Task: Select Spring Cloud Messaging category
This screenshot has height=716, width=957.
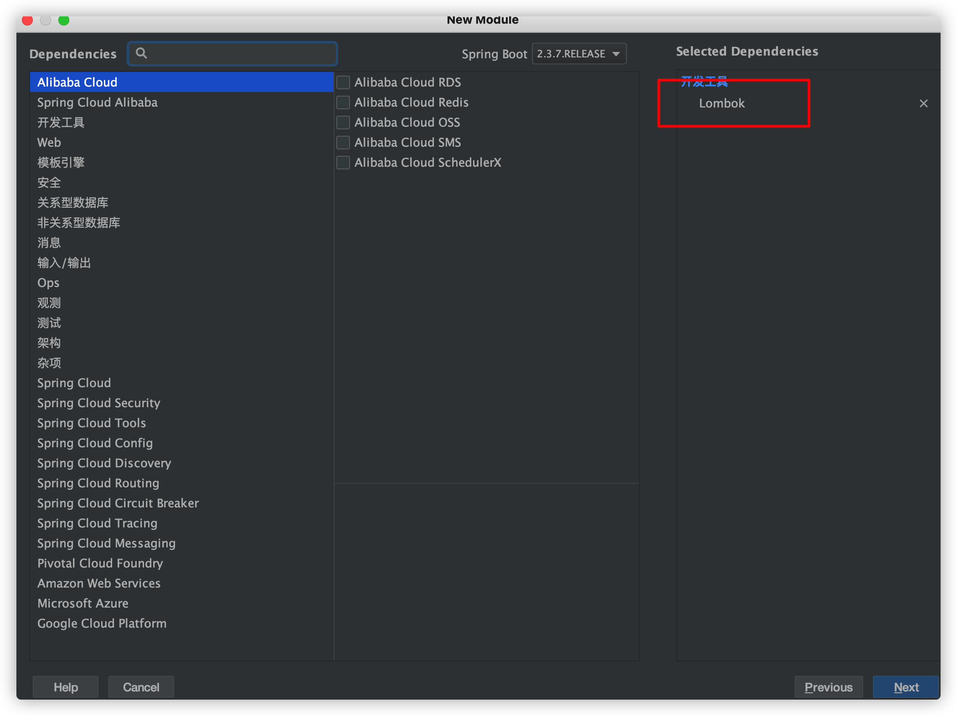Action: (181, 543)
